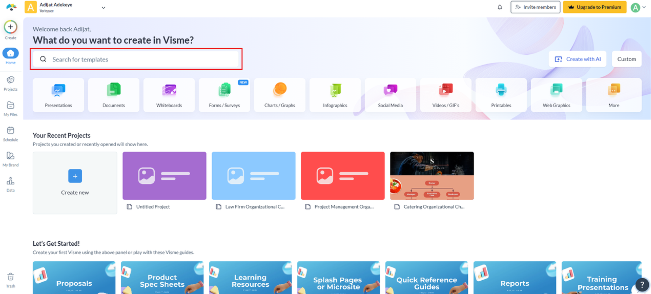Click the Create plus icon in sidebar
651x294 pixels.
[x=11, y=27]
